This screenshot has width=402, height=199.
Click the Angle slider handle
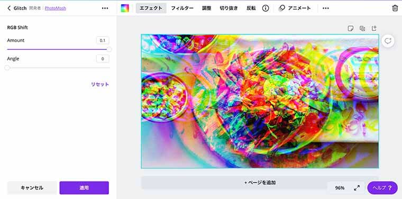click(7, 68)
